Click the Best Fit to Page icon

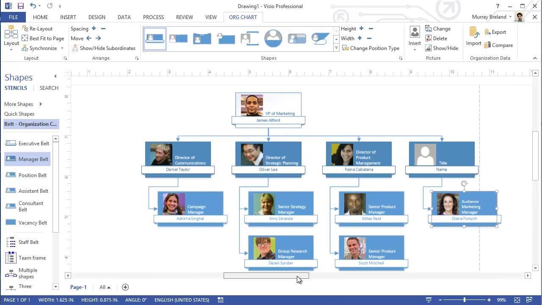coord(25,39)
